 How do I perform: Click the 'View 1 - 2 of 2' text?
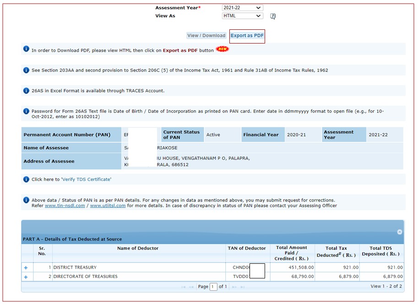point(386,286)
